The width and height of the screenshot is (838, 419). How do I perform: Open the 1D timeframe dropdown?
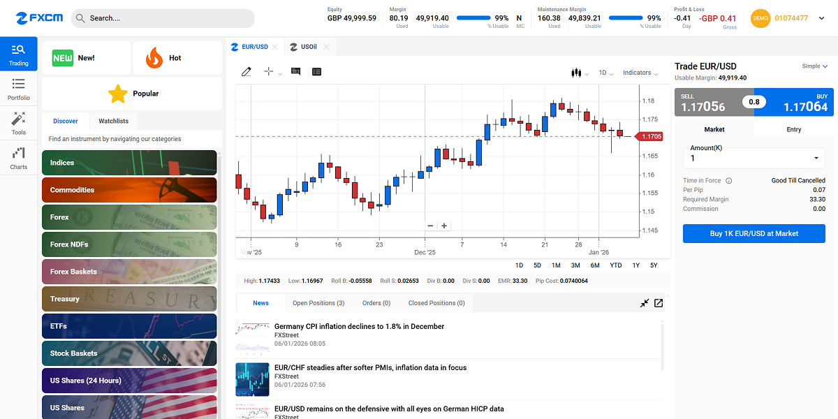606,72
